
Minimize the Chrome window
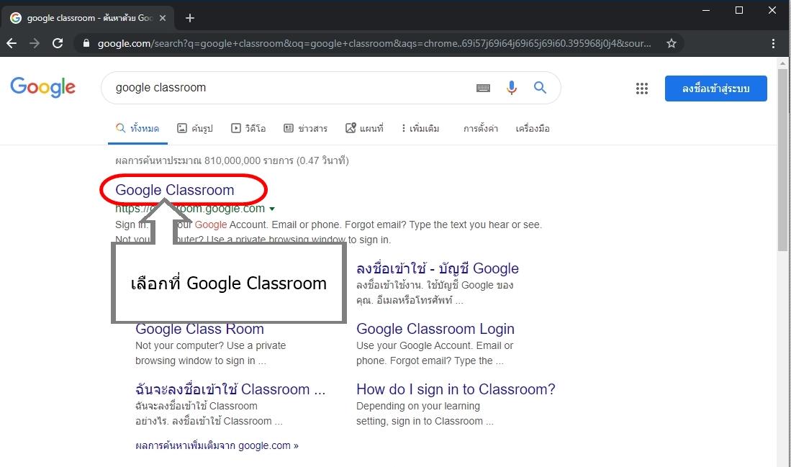706,10
